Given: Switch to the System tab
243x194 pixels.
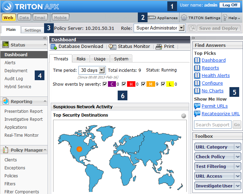Looking at the screenshot, I should (x=121, y=59).
